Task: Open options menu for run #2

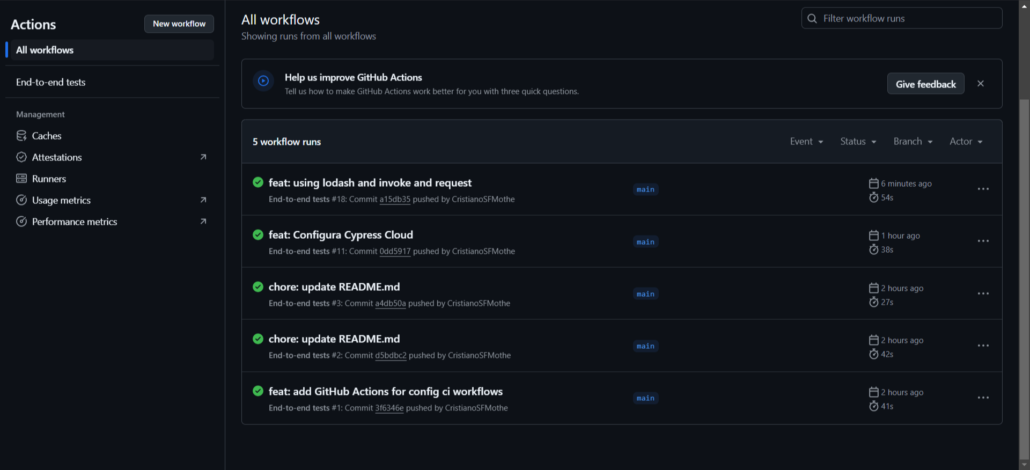Action: pos(983,346)
